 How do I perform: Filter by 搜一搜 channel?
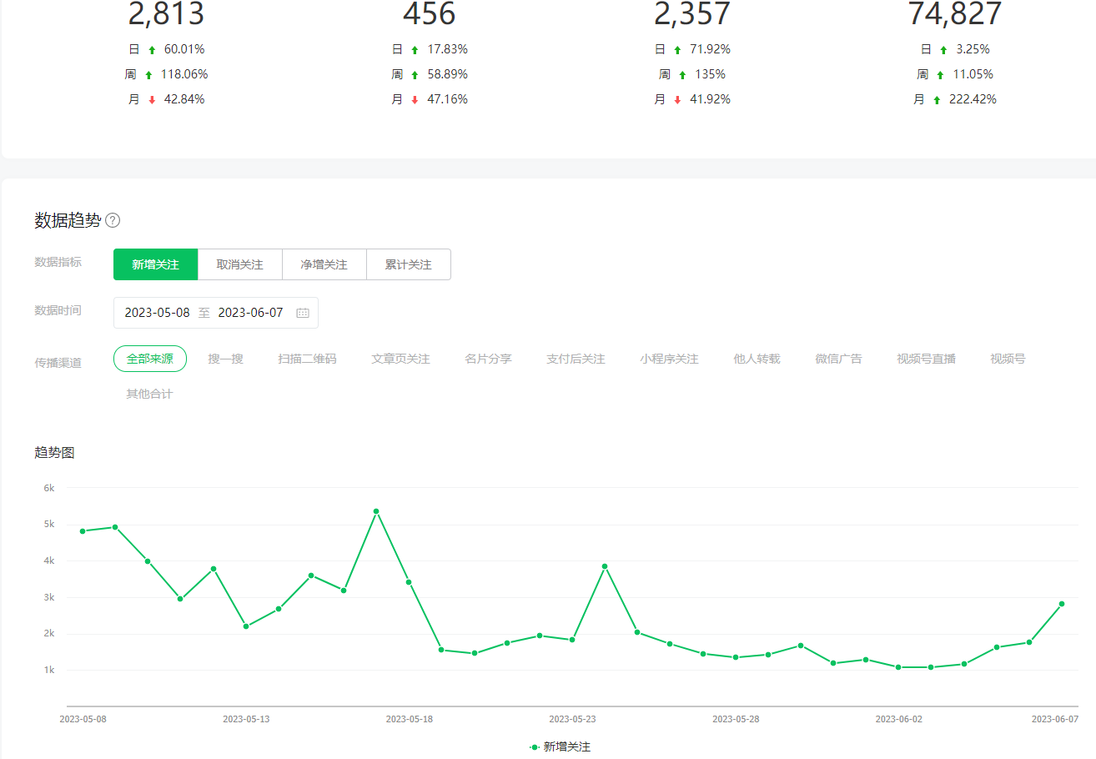pos(225,359)
